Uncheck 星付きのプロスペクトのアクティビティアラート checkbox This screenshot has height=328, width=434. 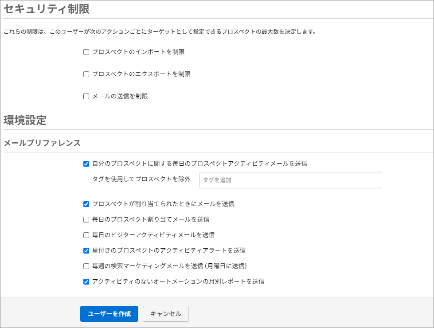click(86, 250)
